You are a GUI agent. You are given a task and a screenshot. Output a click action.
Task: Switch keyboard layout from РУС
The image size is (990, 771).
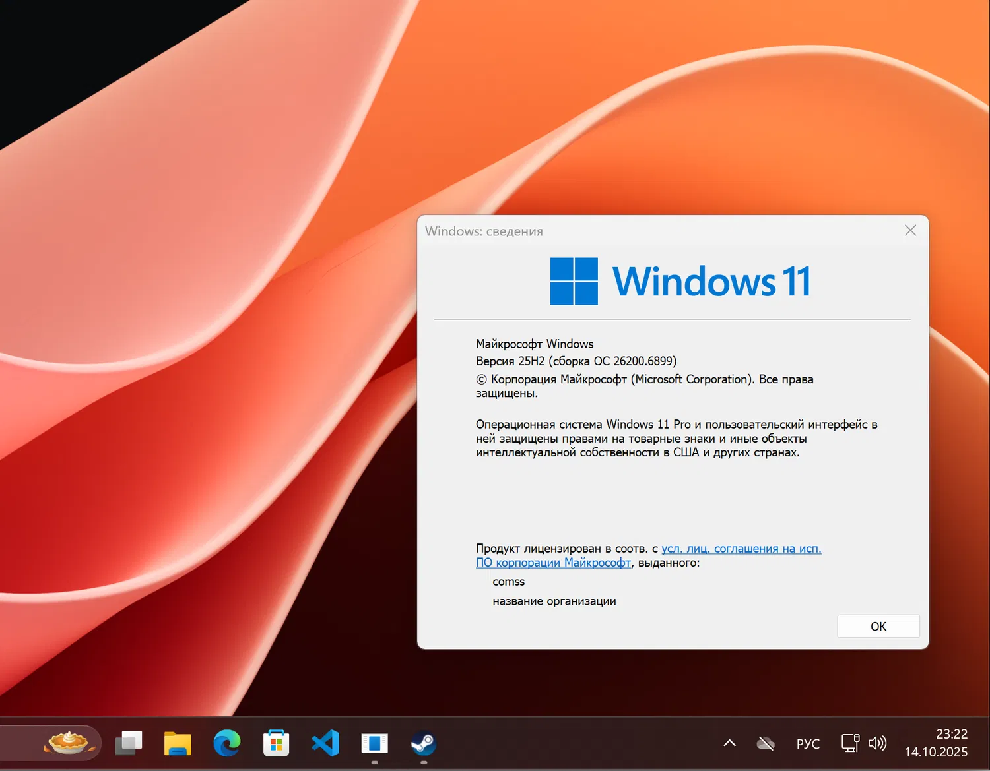tap(808, 743)
